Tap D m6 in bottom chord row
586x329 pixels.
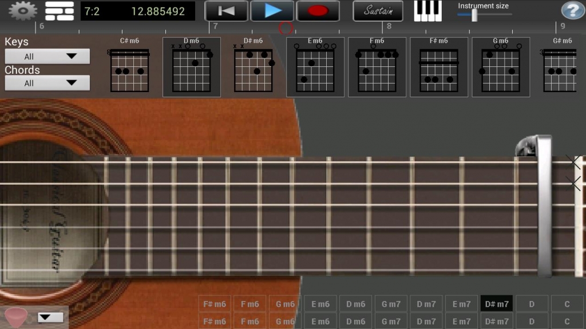pyautogui.click(x=355, y=321)
